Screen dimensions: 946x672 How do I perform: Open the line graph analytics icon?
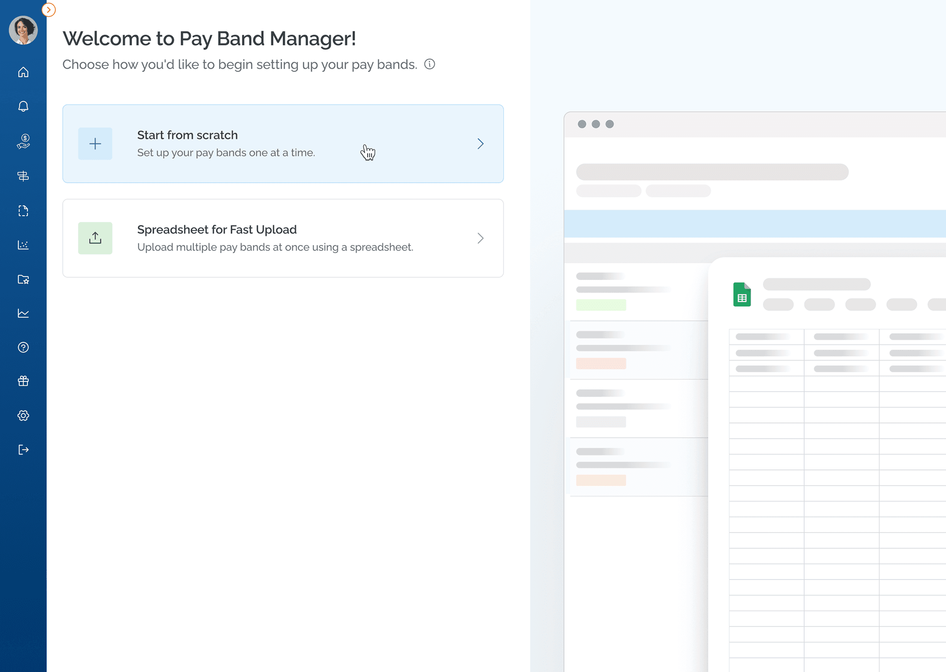pos(23,313)
